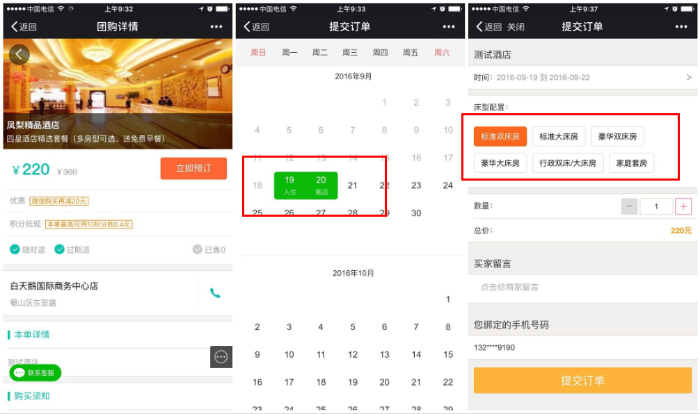The image size is (700, 414).
Task: Click the 周六 weekday header
Action: tap(442, 53)
